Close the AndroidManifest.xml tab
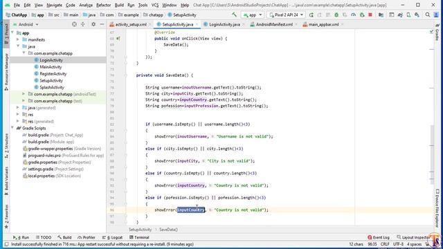Screen dimensions: 443x249 [x=296, y=25]
